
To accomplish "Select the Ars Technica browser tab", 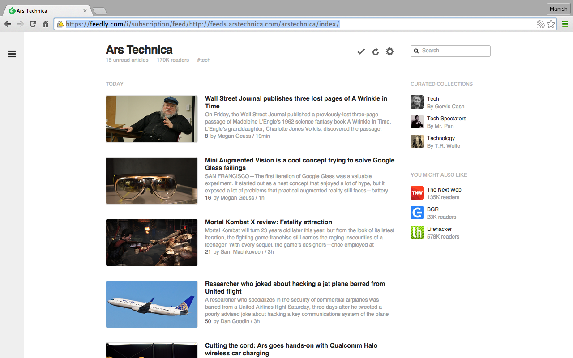I will 47,11.
